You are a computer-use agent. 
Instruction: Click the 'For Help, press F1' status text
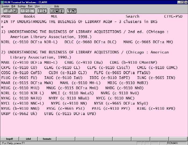[x=13, y=143]
